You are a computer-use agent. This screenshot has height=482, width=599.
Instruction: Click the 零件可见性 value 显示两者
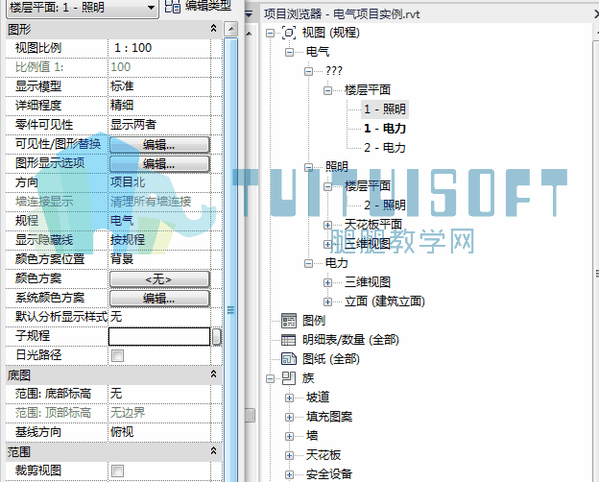pos(159,125)
